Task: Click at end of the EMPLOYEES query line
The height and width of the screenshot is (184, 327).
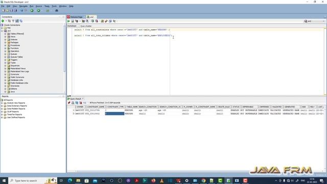Action: (172, 35)
